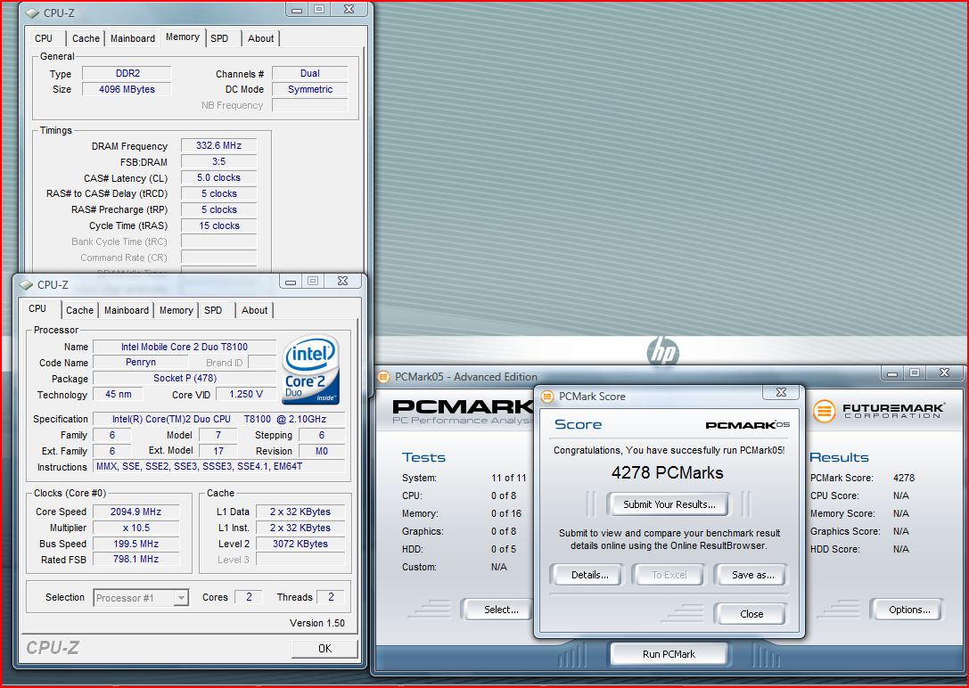Minimize the lower CPU-Z window

[291, 281]
